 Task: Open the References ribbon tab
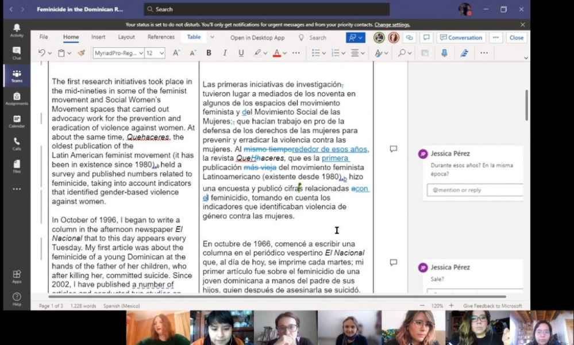coord(161,37)
